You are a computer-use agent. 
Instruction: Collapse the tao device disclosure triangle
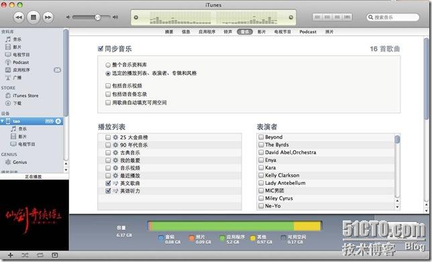[3, 121]
